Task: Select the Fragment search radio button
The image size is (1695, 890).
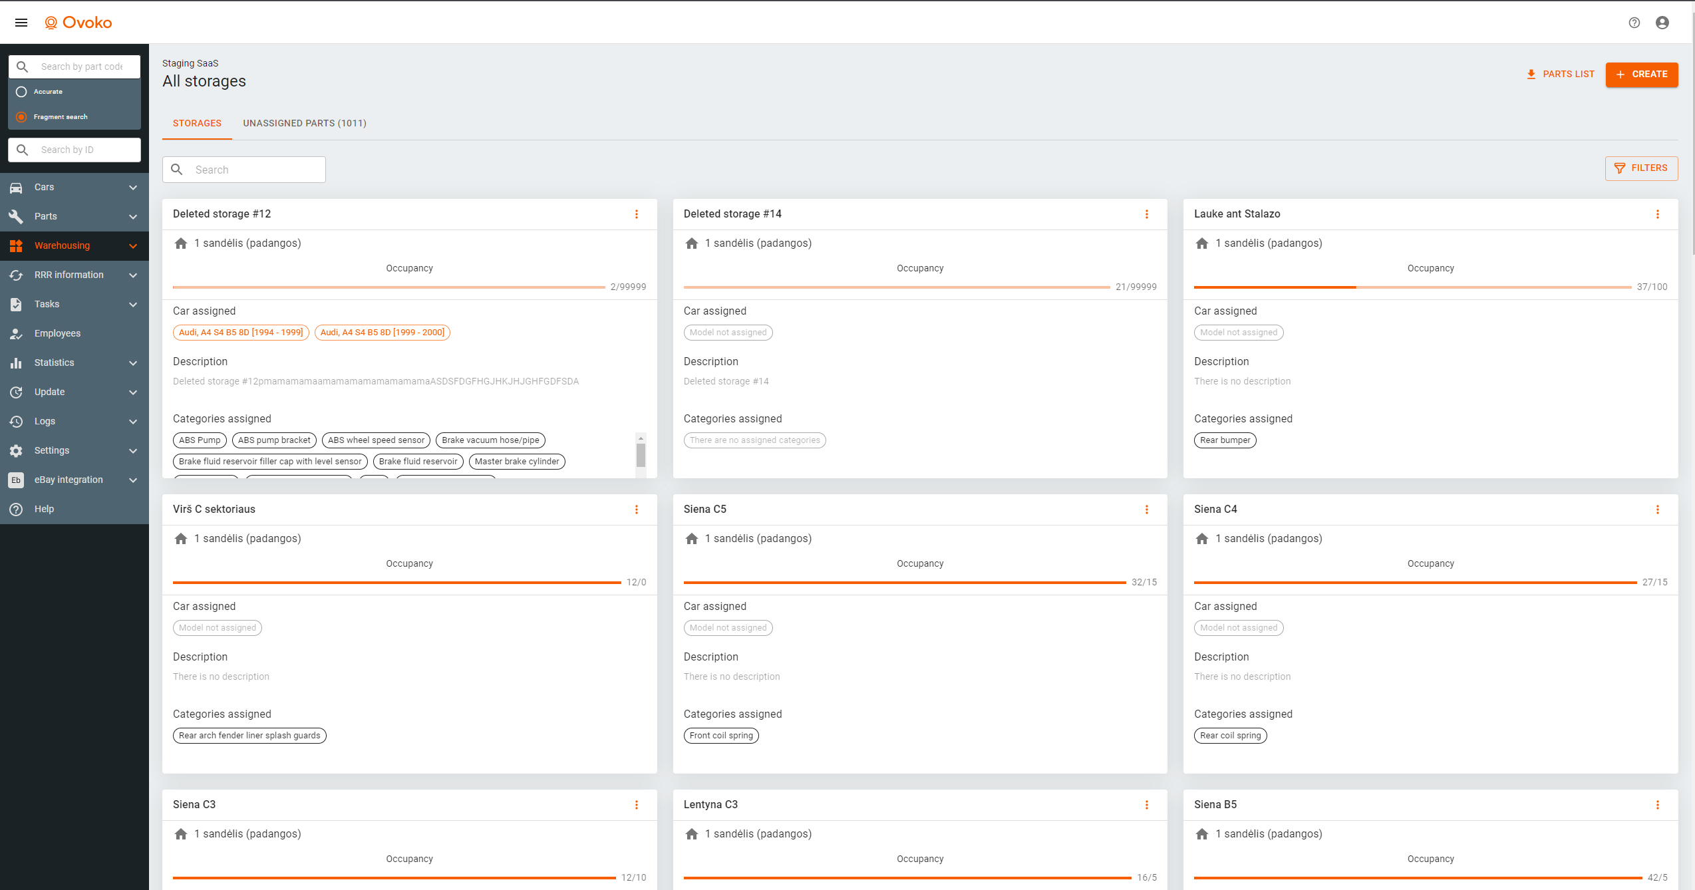Action: click(x=21, y=117)
